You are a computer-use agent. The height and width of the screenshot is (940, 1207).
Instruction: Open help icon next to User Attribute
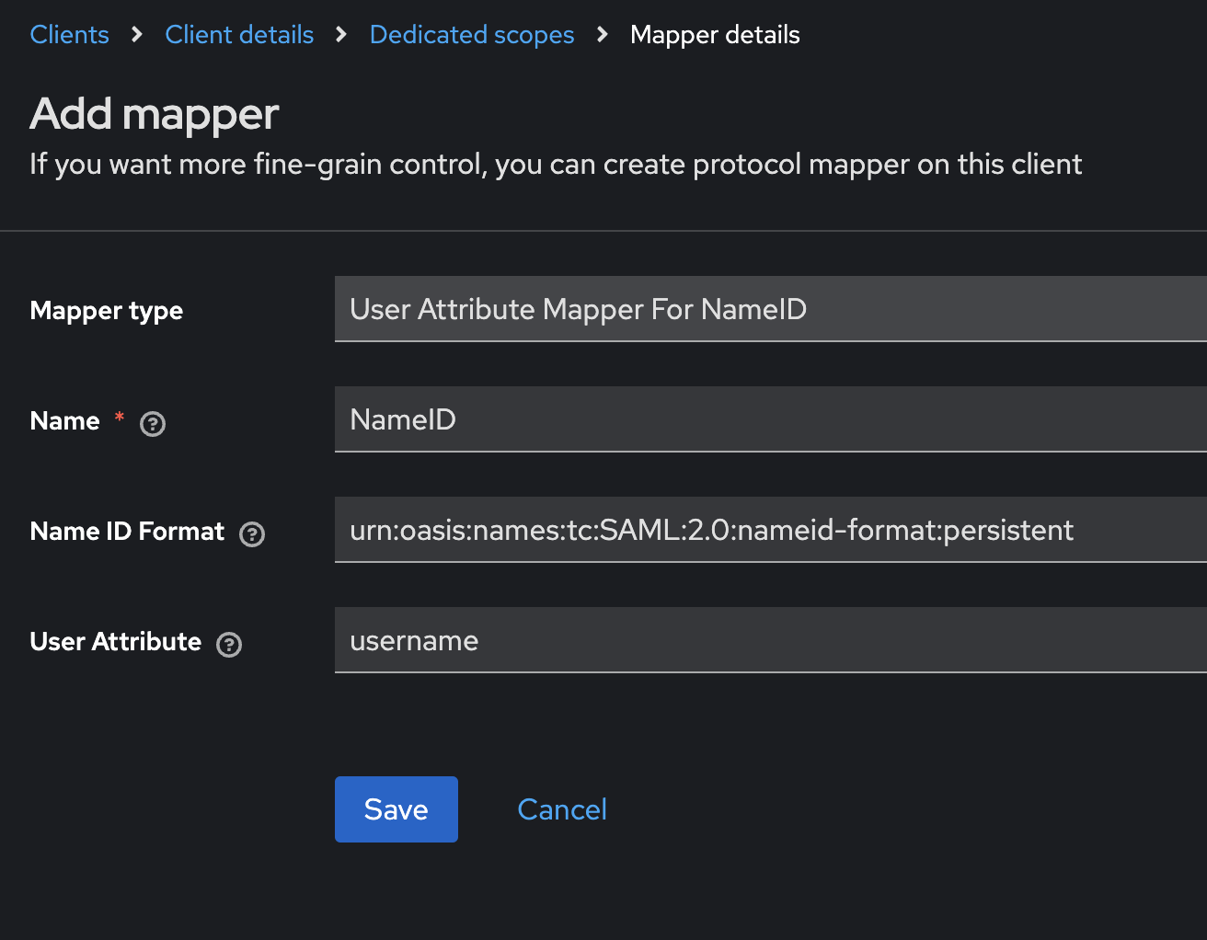click(x=229, y=645)
